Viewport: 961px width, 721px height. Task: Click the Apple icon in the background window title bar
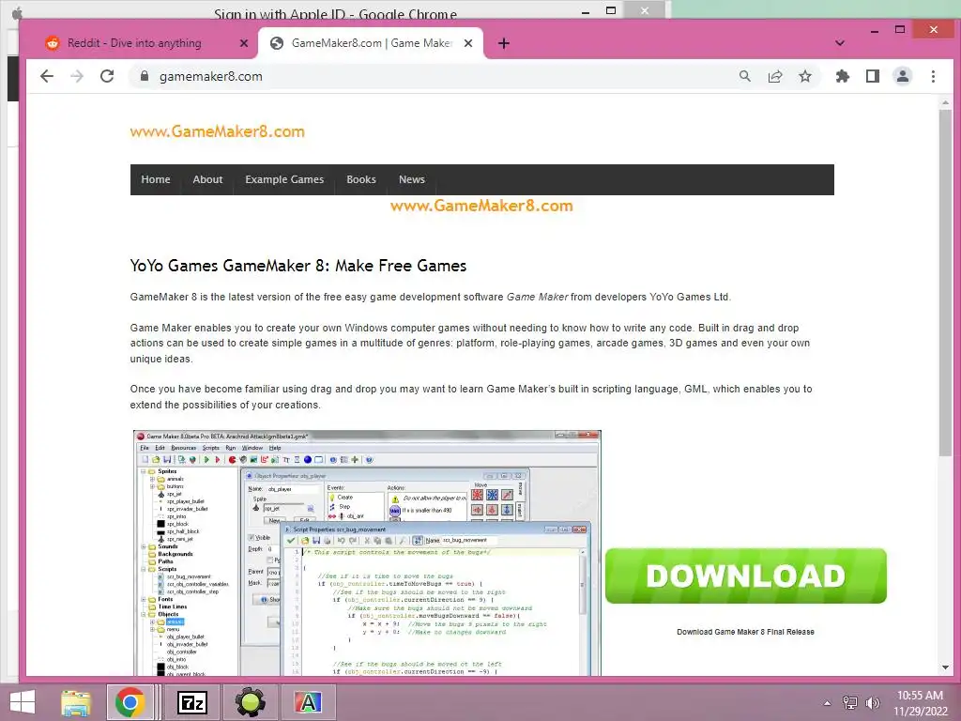17,13
